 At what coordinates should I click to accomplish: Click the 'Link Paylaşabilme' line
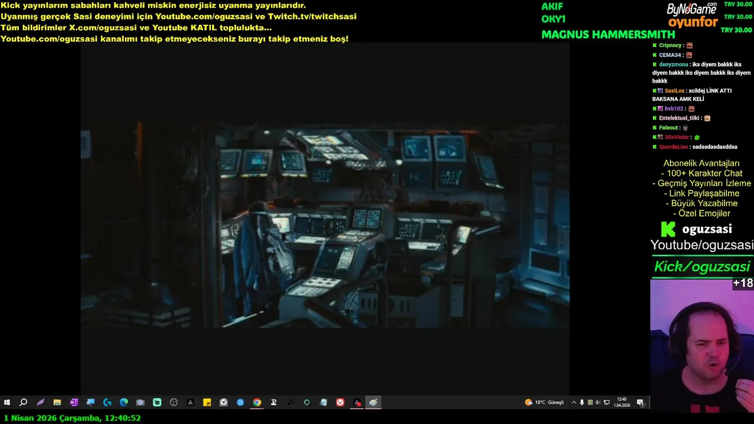702,193
